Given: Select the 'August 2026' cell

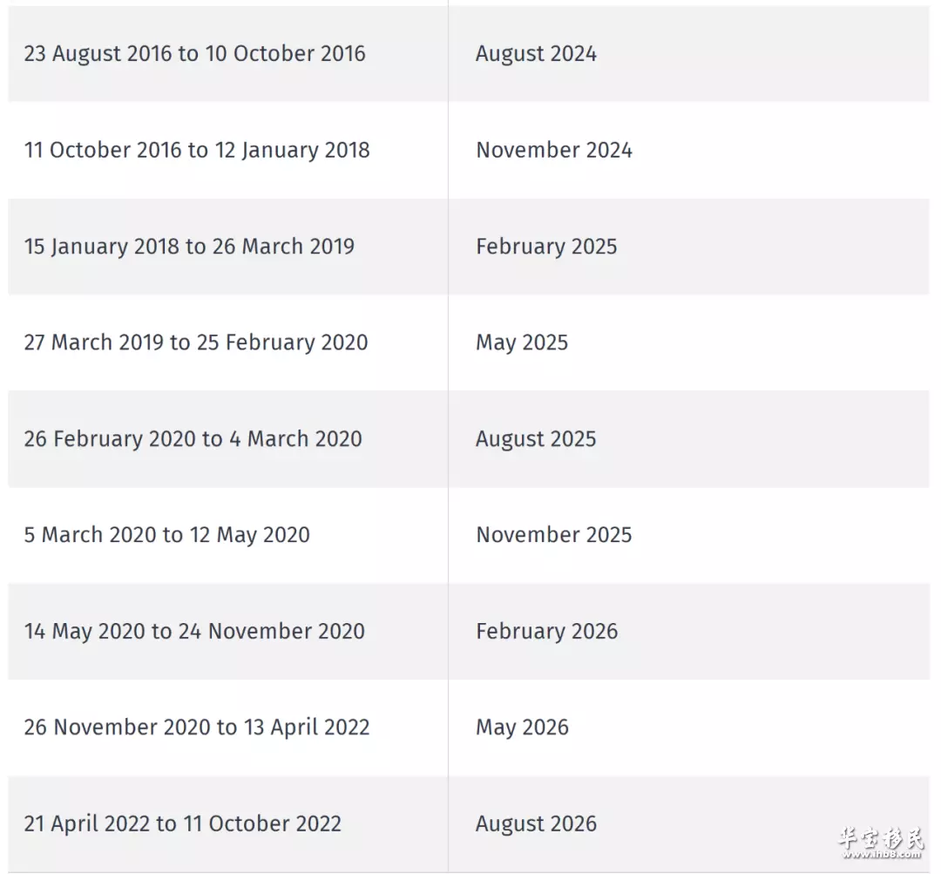Looking at the screenshot, I should [689, 824].
